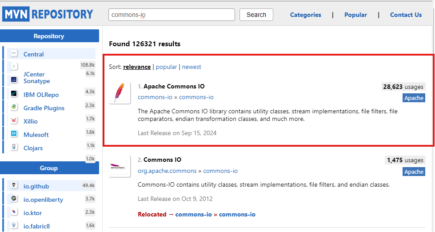
Task: Select the Gradle Plugins repository
Action: (44, 108)
